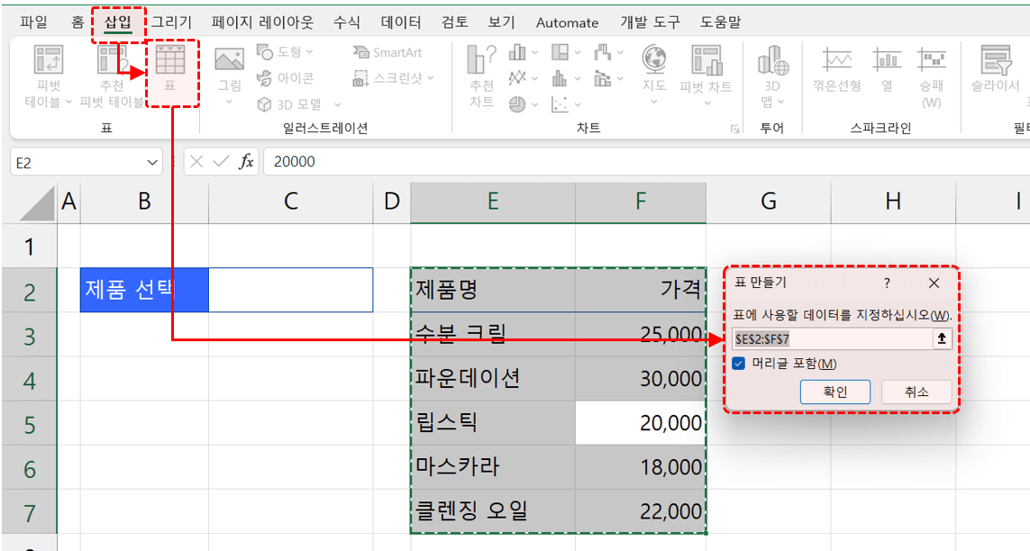The height and width of the screenshot is (551, 1030).
Task: Click the $E$2:$F$7 range input field
Action: [833, 339]
